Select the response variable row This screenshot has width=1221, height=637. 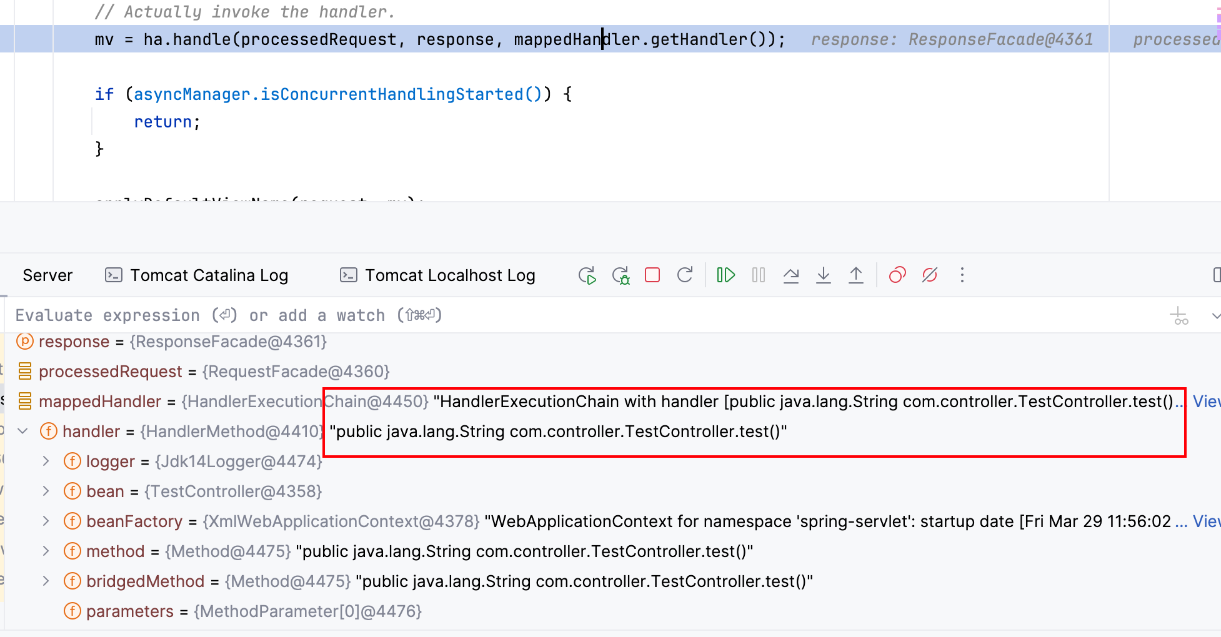pos(612,342)
